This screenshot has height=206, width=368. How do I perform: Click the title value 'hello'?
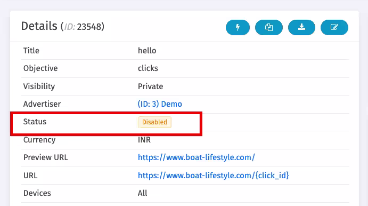coord(147,51)
